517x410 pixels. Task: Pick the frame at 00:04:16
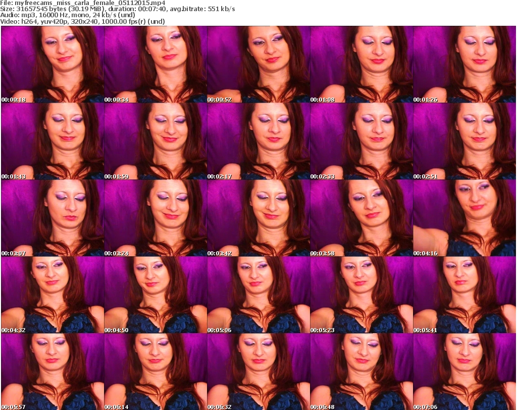click(x=464, y=218)
